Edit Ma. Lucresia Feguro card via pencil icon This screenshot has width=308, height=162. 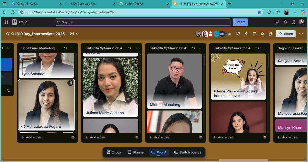point(70,83)
